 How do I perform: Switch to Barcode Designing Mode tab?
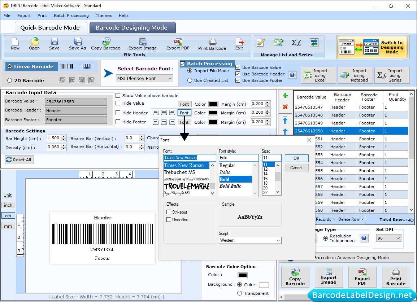133,28
